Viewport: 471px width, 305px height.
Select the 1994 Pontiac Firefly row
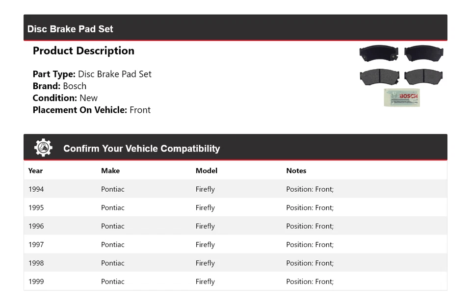click(x=235, y=189)
